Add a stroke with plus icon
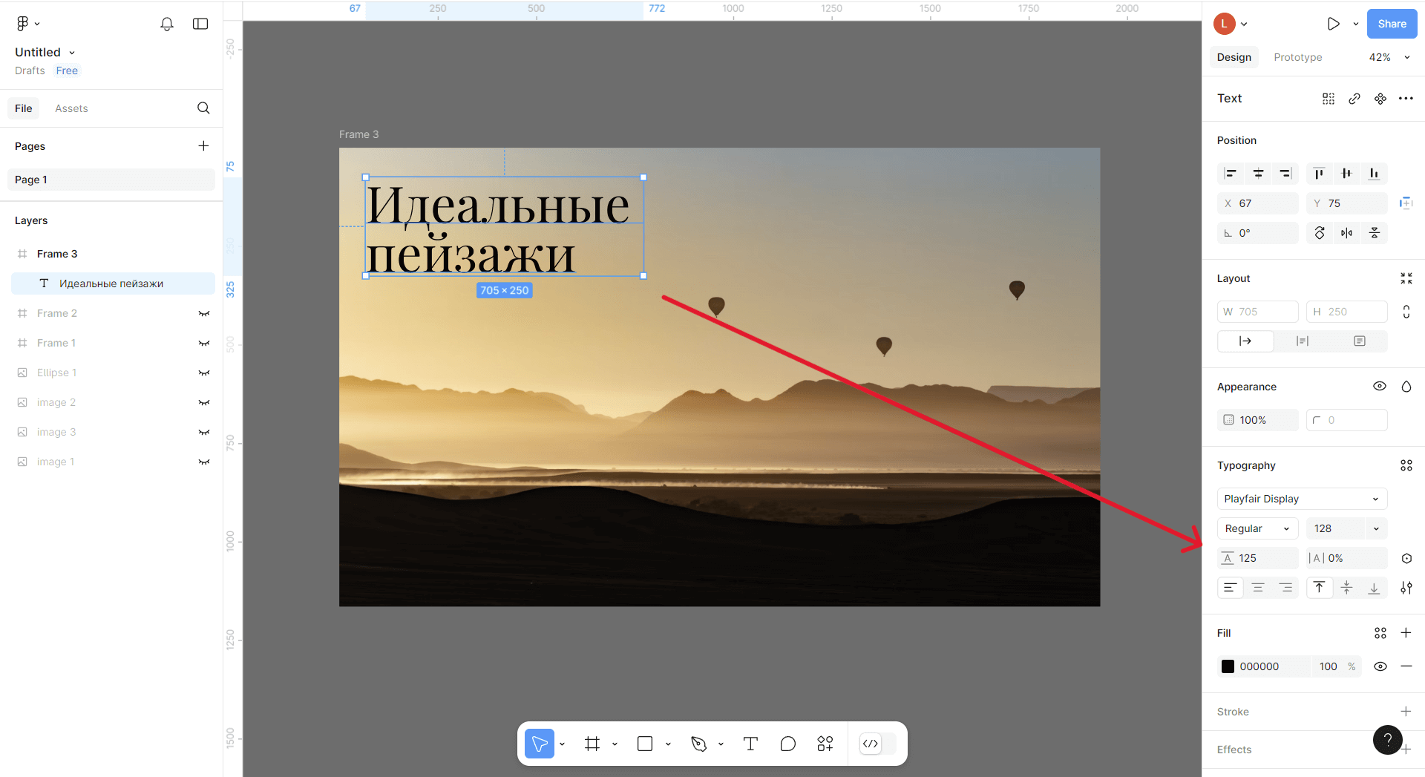1425x777 pixels. tap(1406, 712)
